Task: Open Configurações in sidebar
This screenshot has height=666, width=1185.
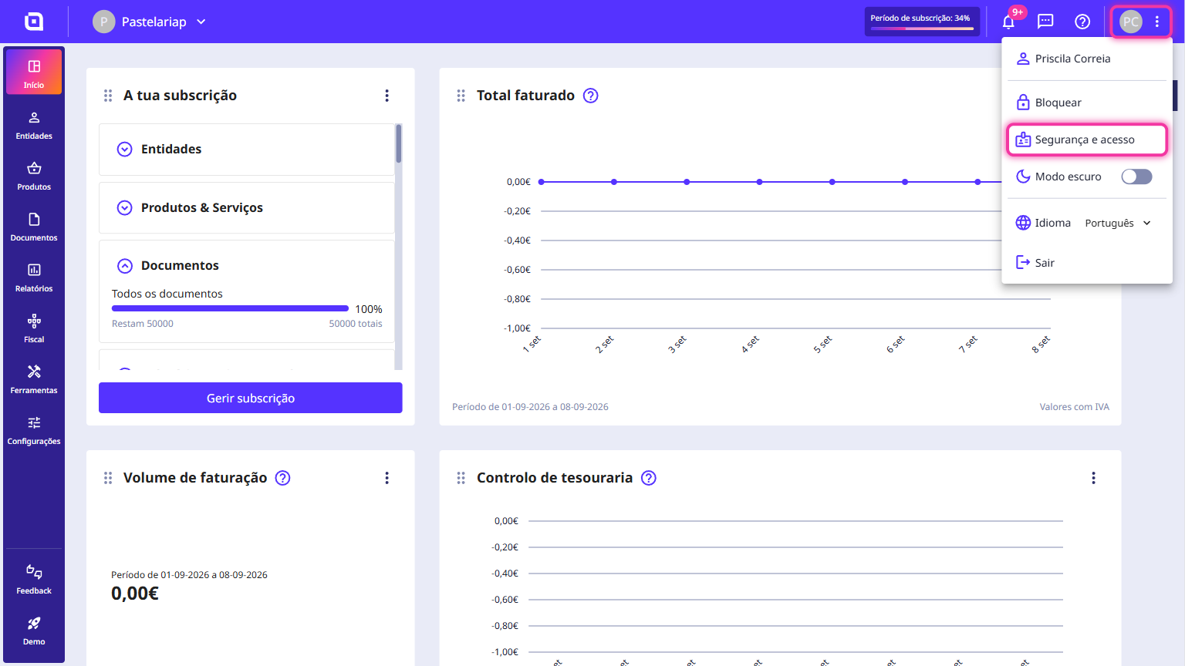Action: tap(34, 430)
